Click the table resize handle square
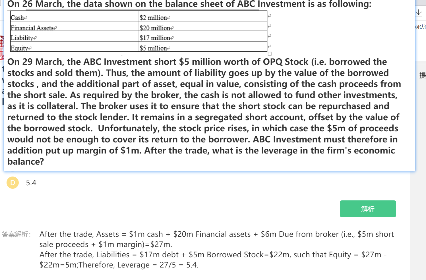This screenshot has height=280, width=426. [270, 53]
